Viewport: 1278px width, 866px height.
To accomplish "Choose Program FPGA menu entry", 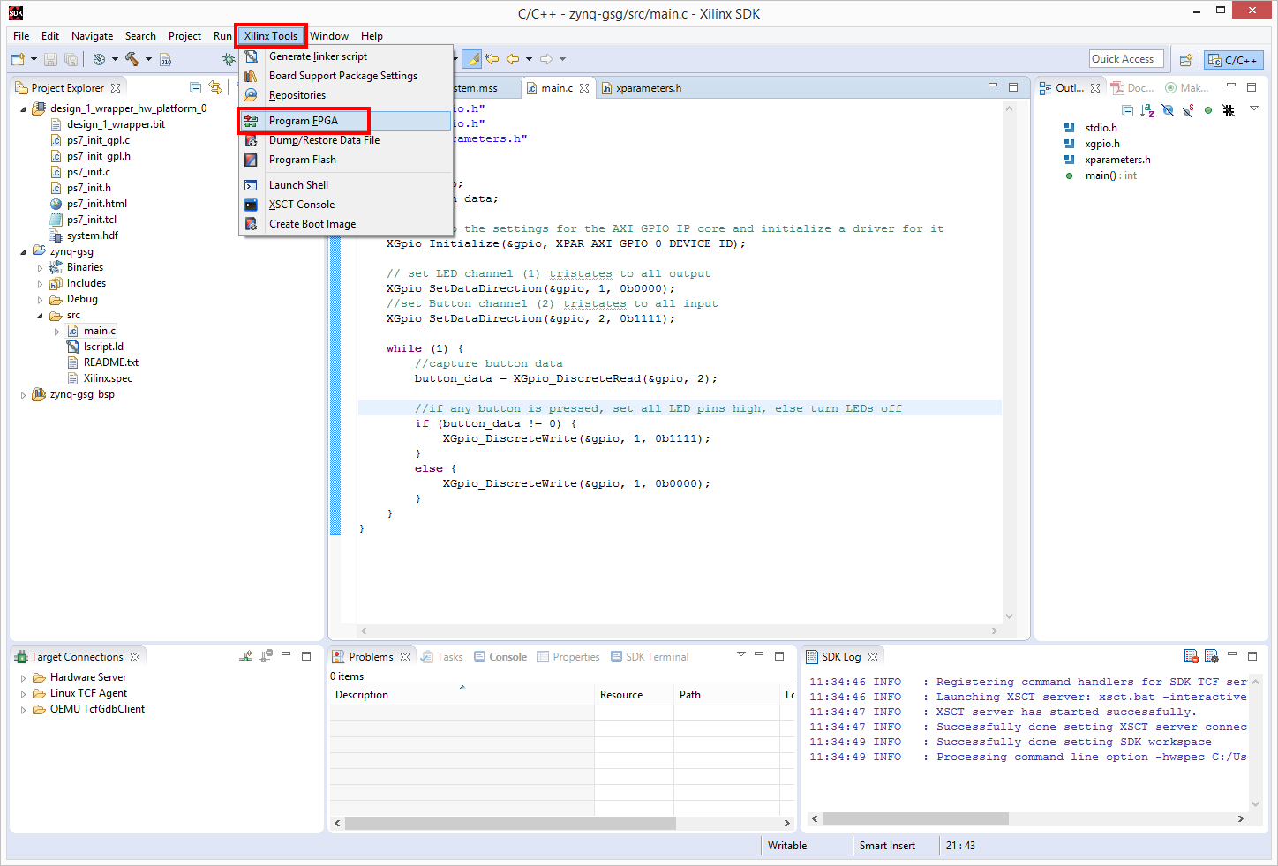I will coord(345,121).
